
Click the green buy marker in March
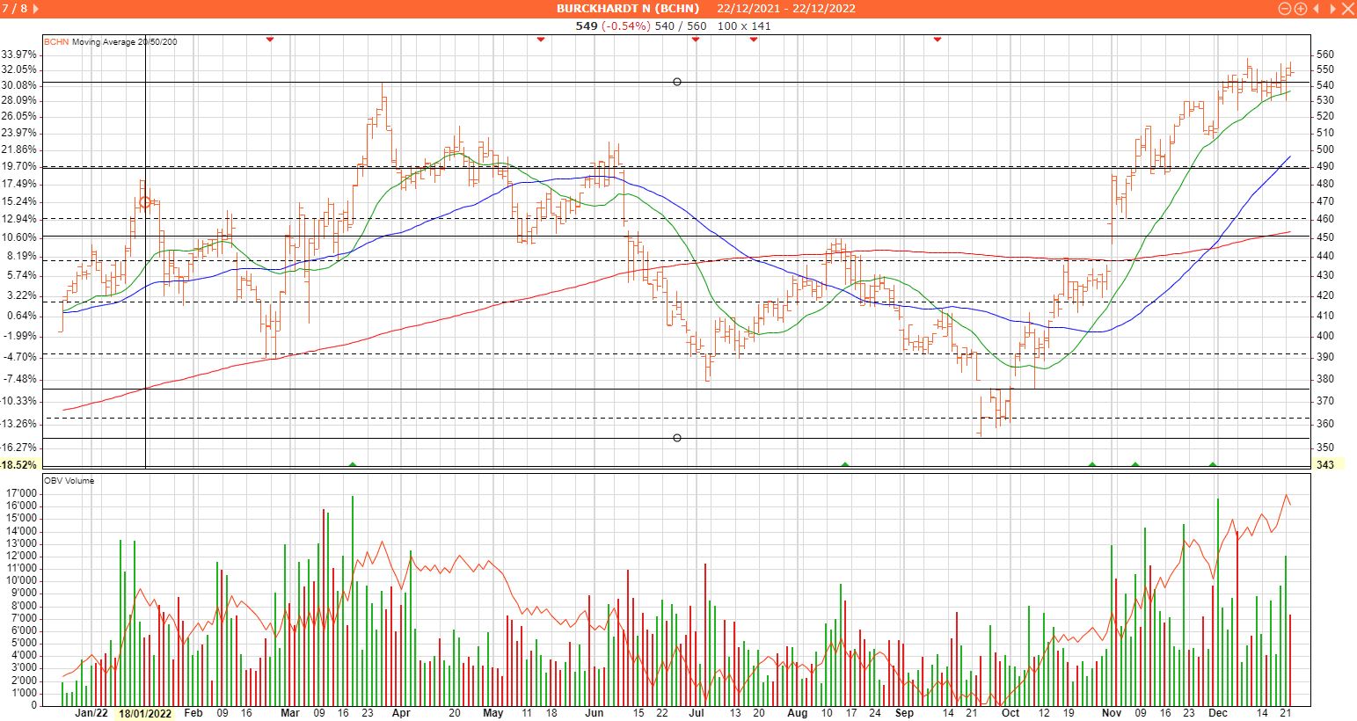point(353,464)
